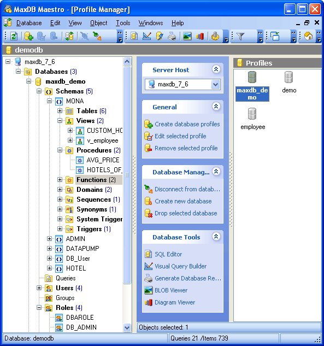Click Visual Query Builder link

(x=181, y=266)
